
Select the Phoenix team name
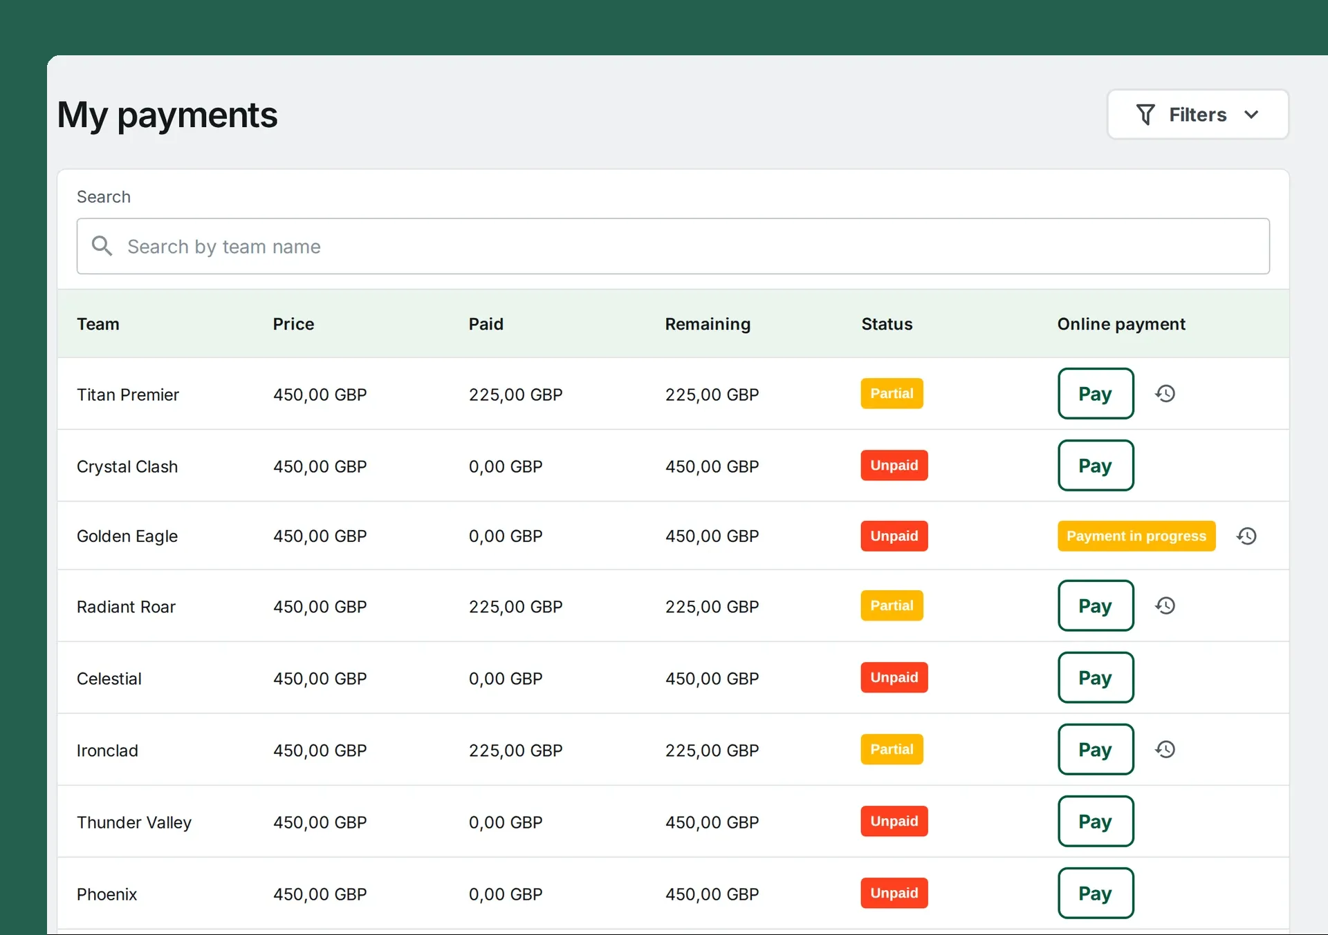pyautogui.click(x=107, y=894)
